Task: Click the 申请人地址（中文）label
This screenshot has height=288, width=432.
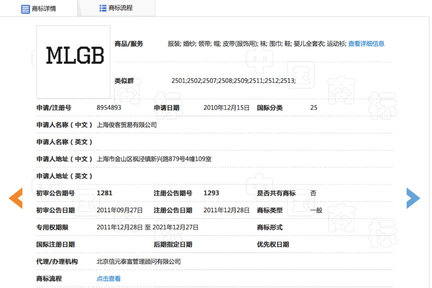Action: point(64,159)
